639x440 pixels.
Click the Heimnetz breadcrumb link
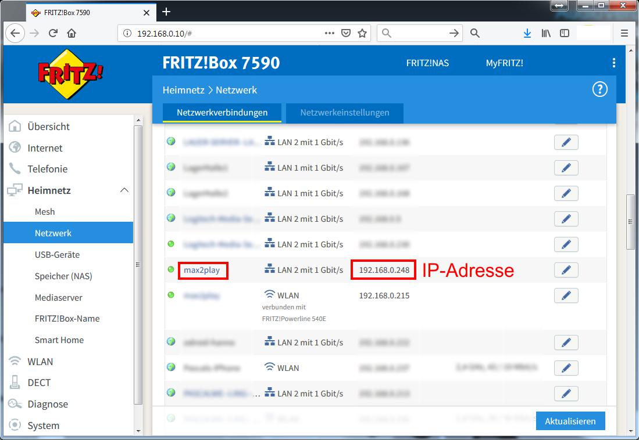183,90
